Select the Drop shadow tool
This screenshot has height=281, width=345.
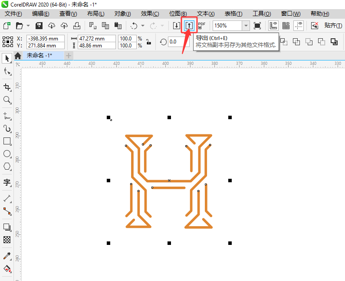point(7,227)
